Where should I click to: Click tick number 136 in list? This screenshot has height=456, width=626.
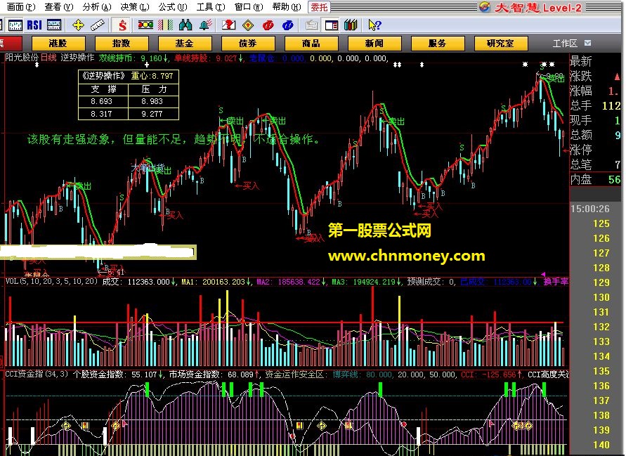tap(601, 386)
